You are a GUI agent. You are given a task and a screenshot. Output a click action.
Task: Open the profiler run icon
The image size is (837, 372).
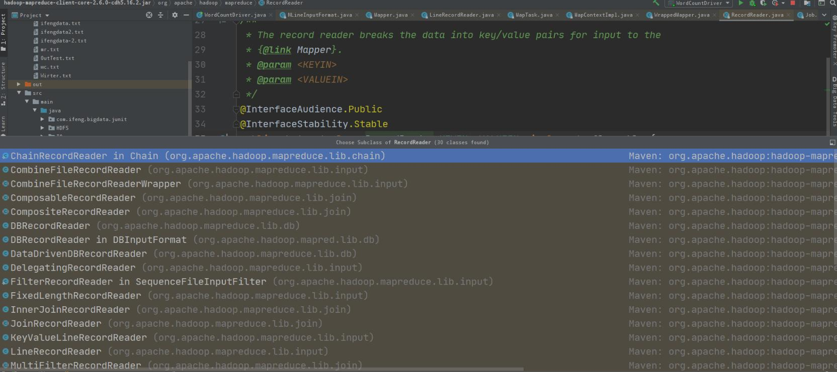click(x=775, y=3)
